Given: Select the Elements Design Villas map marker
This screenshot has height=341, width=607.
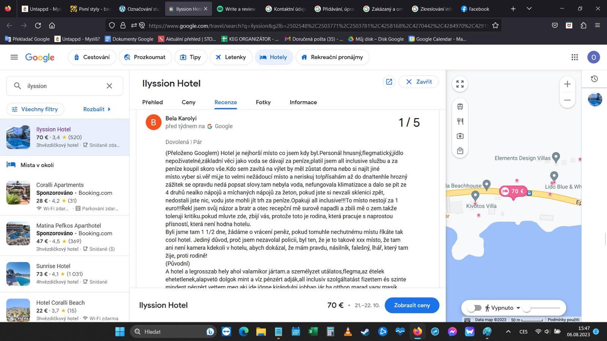Looking at the screenshot, I should (x=556, y=157).
